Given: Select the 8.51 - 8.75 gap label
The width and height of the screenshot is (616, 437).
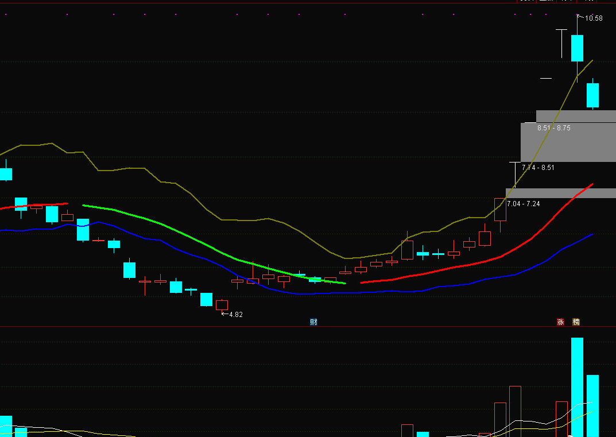Looking at the screenshot, I should tap(554, 127).
